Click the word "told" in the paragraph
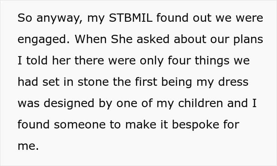This screenshot has height=166, width=277. pos(37,61)
